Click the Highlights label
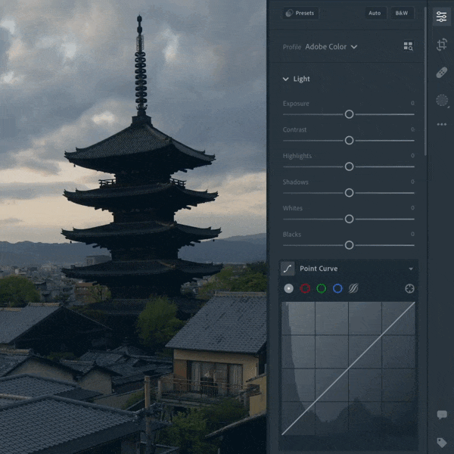 click(x=297, y=156)
